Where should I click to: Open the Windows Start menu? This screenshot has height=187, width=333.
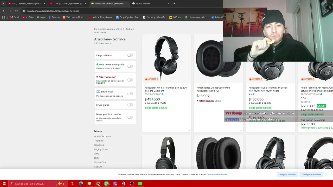(4, 184)
